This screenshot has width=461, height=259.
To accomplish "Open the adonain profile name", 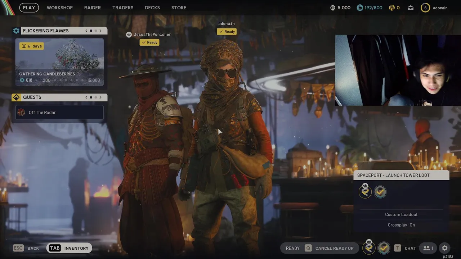I will (x=440, y=8).
